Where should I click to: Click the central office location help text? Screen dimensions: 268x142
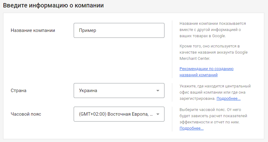click(x=215, y=89)
